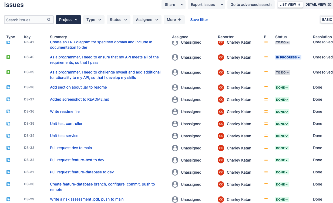Open the Go to advanced search button

(x=251, y=4)
